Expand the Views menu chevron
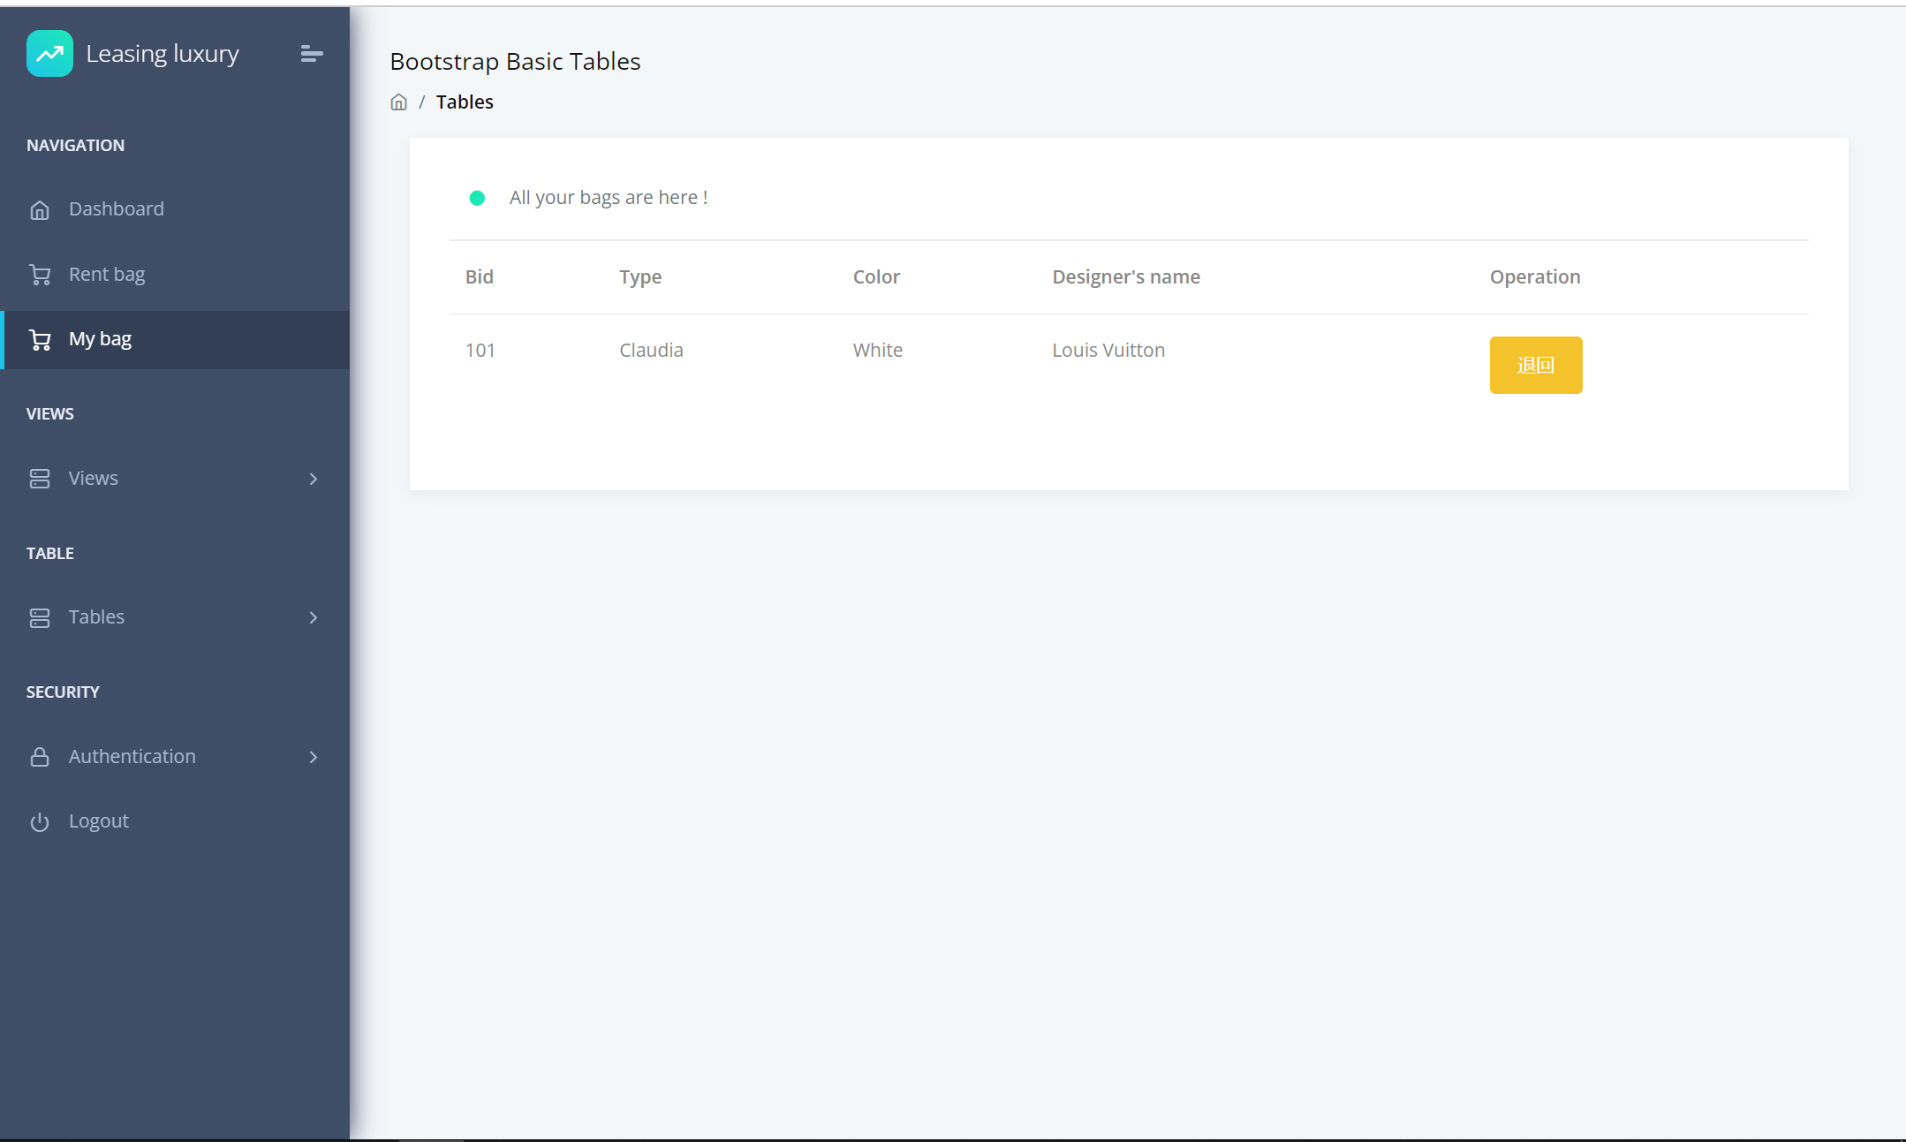 pos(314,479)
